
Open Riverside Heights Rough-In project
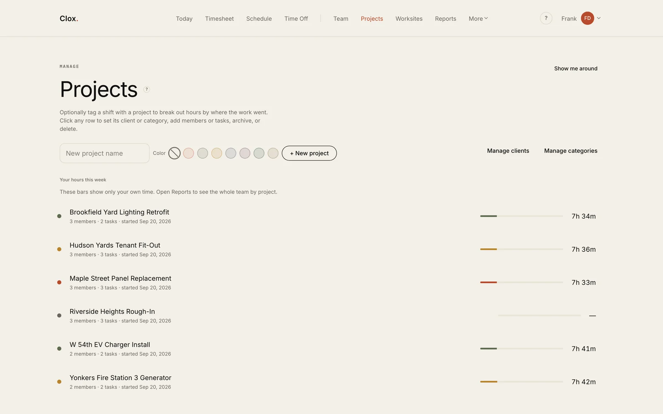point(327,315)
